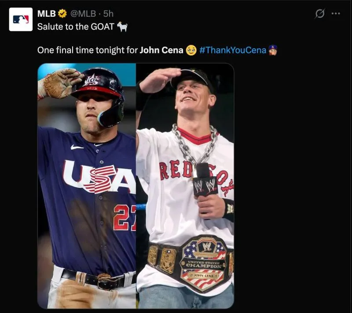
Task: Click the teary-eyed face emoji
Action: [191, 50]
